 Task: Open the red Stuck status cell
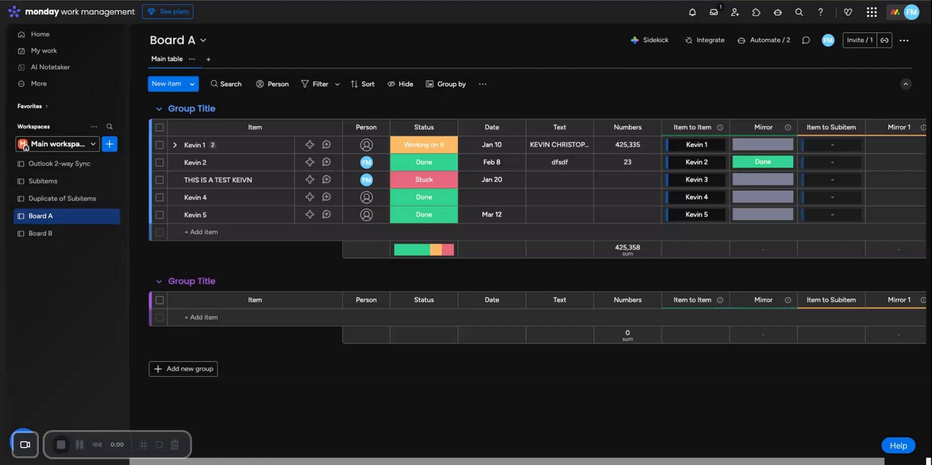424,180
